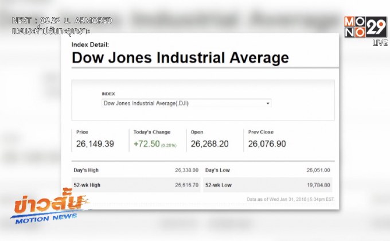This screenshot has height=241, width=390.
Task: Select the 52-wk Low row
Action: [268, 185]
